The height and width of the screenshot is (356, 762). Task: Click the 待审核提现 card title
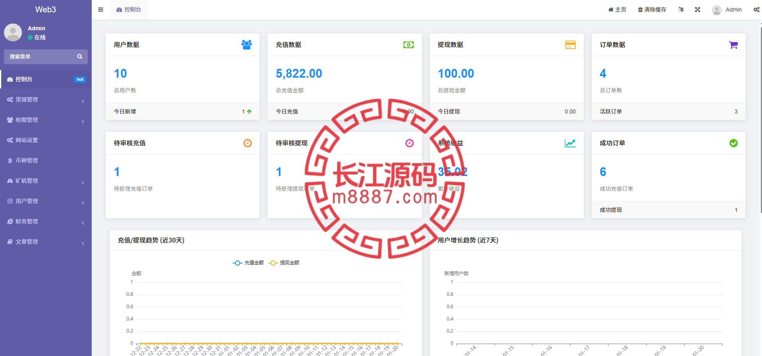tap(291, 143)
